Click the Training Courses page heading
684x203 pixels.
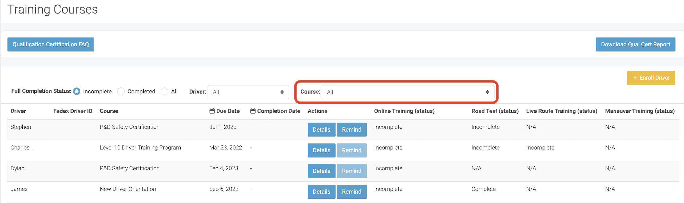pos(53,10)
